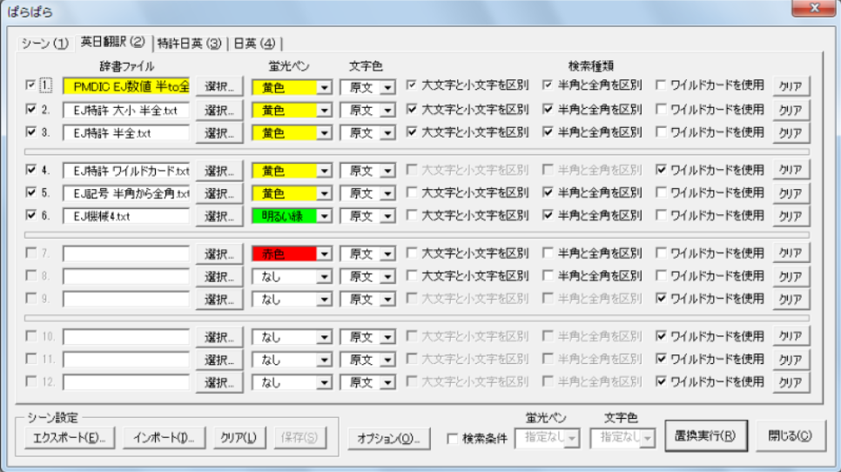Open row 8 蛍光ペン なし dropdown

324,276
